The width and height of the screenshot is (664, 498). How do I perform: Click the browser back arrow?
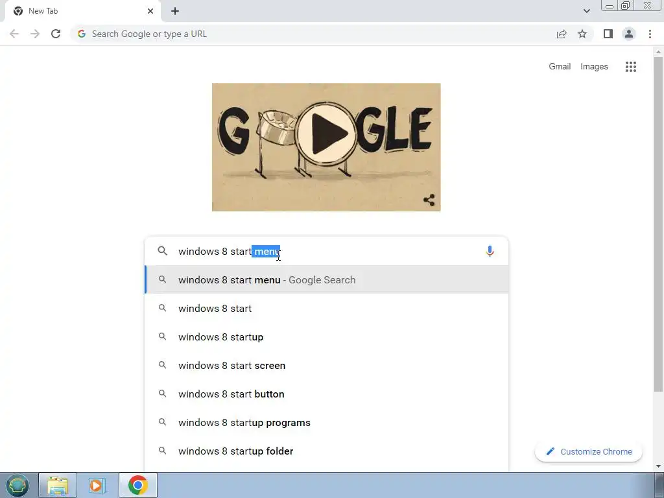pos(14,34)
